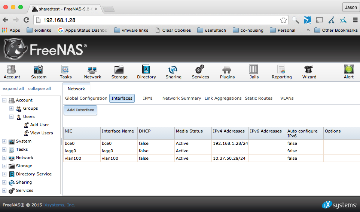
Task: Reload the page with the refresh icon
Action: tap(27, 20)
